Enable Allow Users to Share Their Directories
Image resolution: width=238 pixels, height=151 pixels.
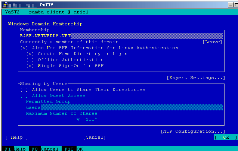point(24,89)
